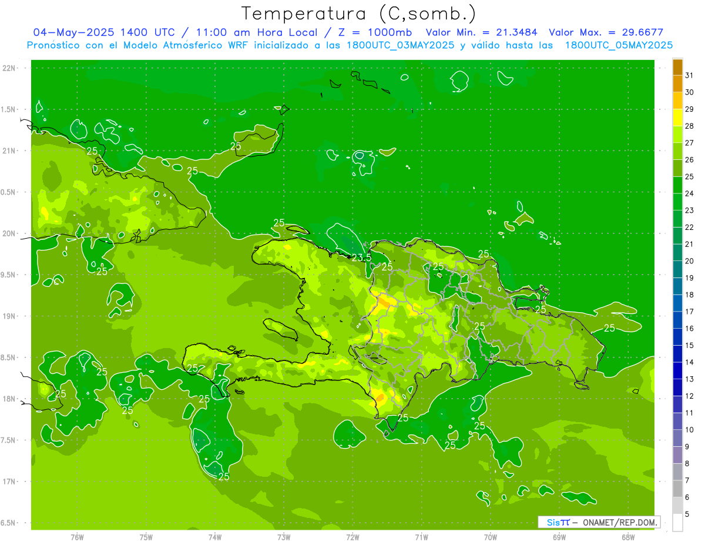The image size is (705, 545).
Task: Click the '73W' longitude axis label
Action: 284,537
